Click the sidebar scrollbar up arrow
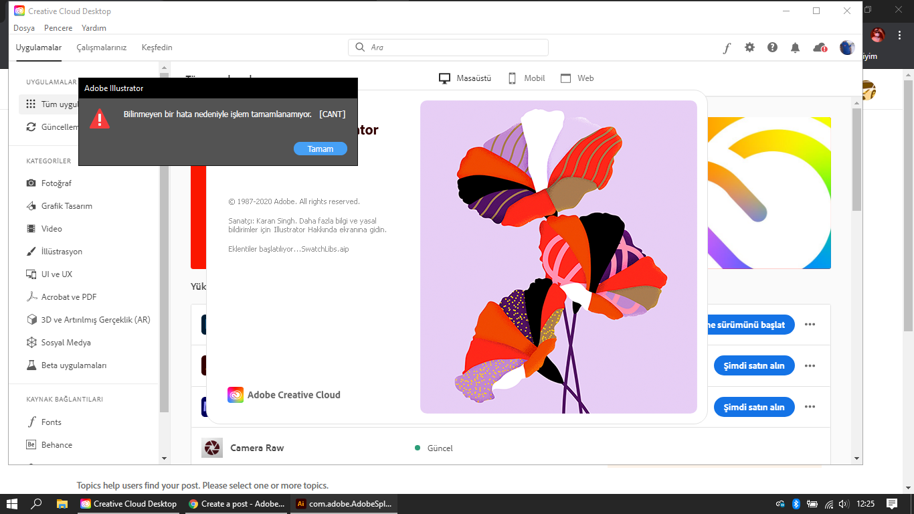The width and height of the screenshot is (914, 514). (x=165, y=68)
